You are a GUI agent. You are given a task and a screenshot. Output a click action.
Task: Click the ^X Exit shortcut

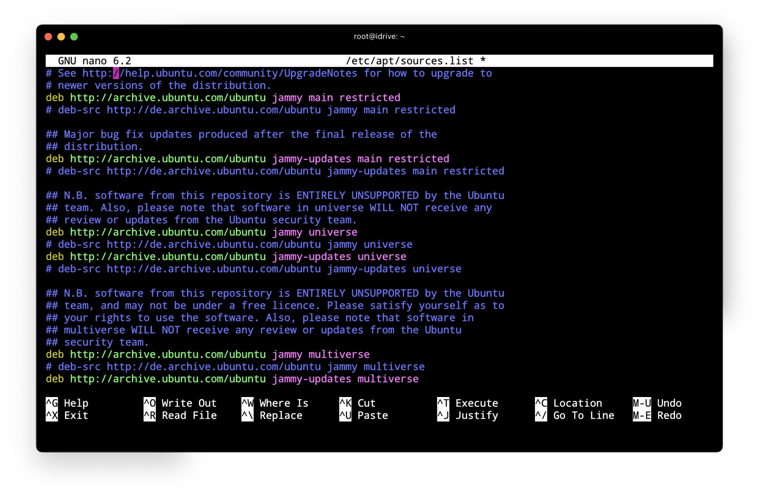pyautogui.click(x=67, y=415)
